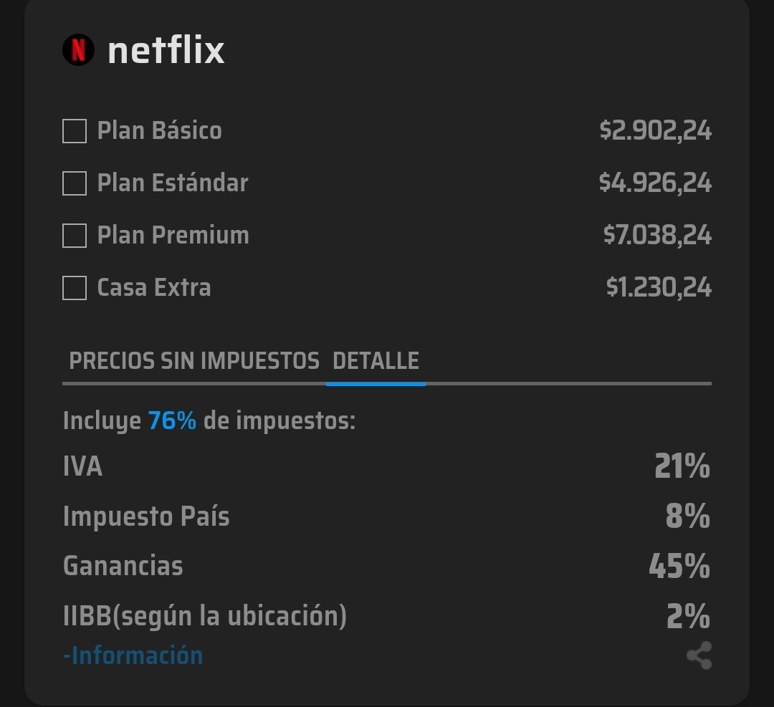Image resolution: width=774 pixels, height=707 pixels.
Task: Check the Plan Premium checkbox
Action: pos(74,236)
